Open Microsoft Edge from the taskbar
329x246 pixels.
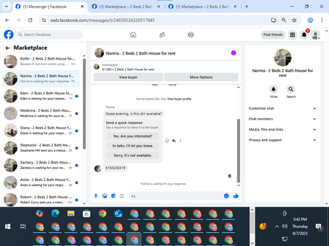click(x=55, y=213)
